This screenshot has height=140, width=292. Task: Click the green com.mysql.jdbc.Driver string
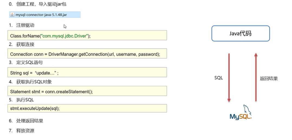click(x=64, y=36)
